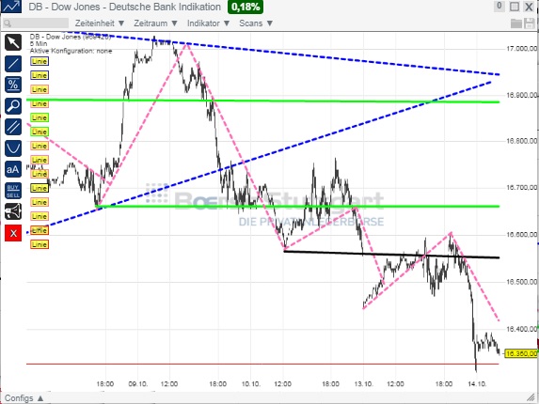Select the lower green-bordered Linie label
Viewport: 539px width, 404px height.
(x=40, y=132)
